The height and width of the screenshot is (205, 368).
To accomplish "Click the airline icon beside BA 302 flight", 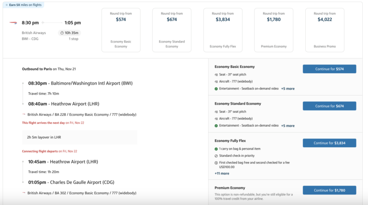I will tap(24, 193).
